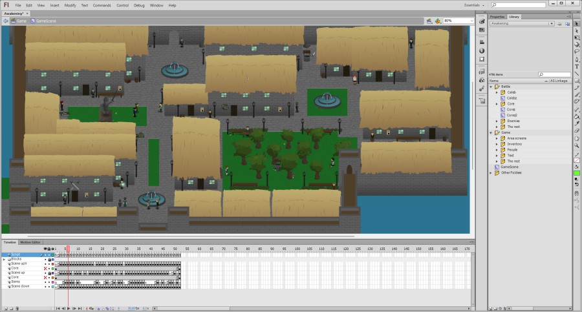Switch to the Motion Editor tab
582x312 pixels.
(30, 242)
